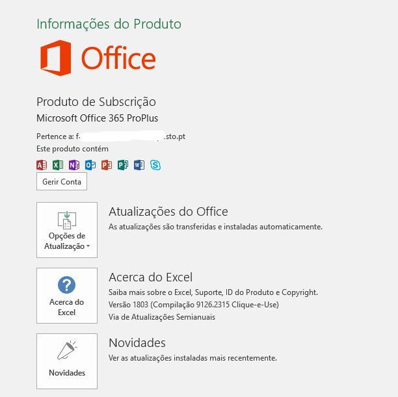
Task: Click 'Via de Atualizações Semianuais' text
Action: 162,317
